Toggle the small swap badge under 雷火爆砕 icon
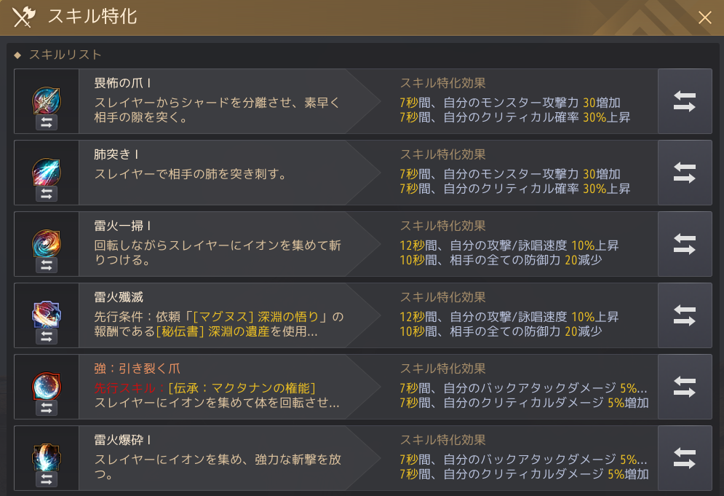 [x=46, y=479]
